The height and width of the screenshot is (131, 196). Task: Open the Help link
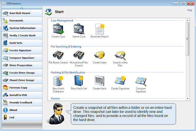(x=189, y=10)
